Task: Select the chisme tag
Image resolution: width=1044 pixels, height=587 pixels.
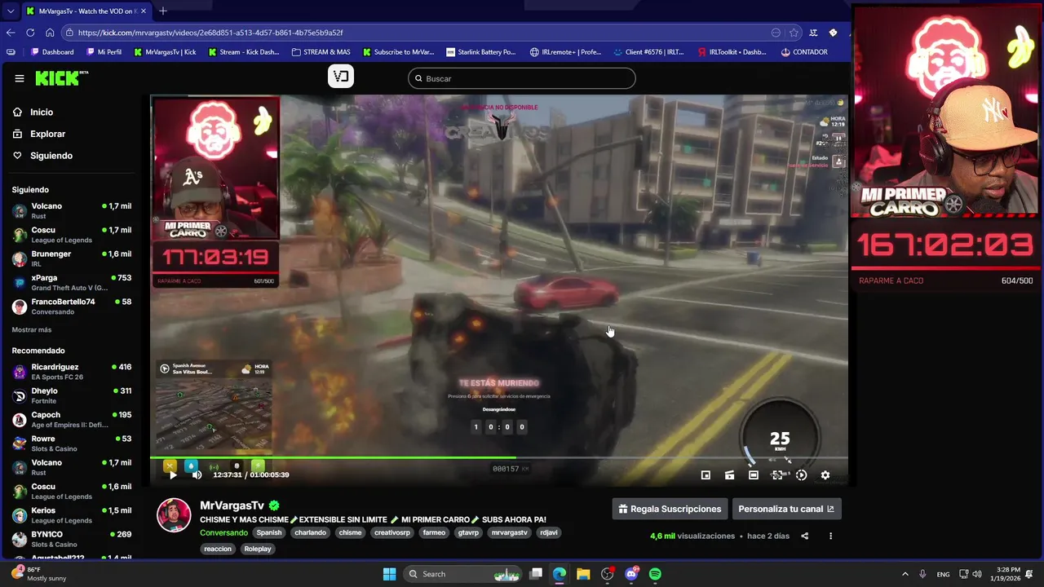Action: point(350,532)
